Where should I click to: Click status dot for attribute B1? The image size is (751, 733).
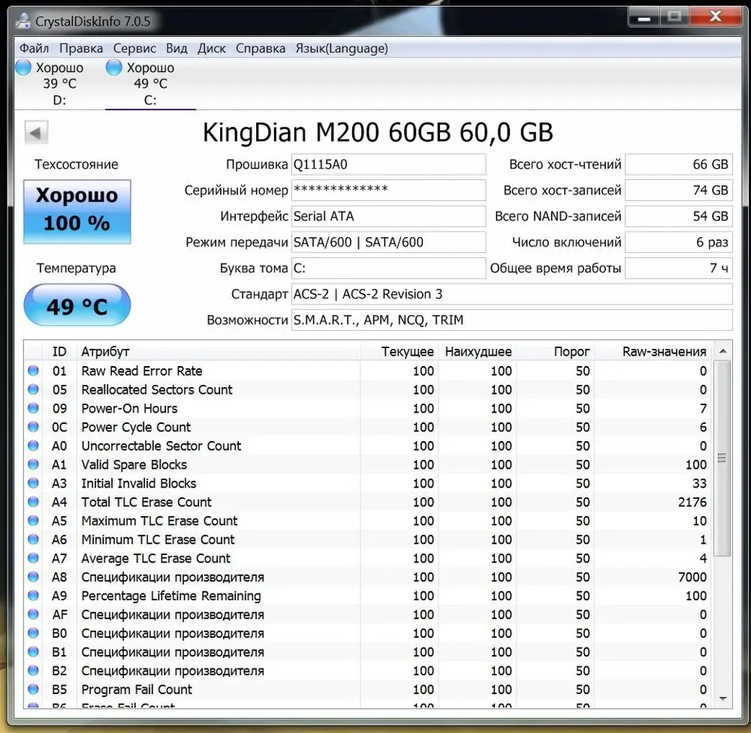tap(33, 651)
